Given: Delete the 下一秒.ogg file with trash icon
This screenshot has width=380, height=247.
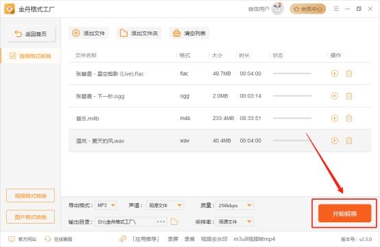Looking at the screenshot, I should [x=348, y=96].
